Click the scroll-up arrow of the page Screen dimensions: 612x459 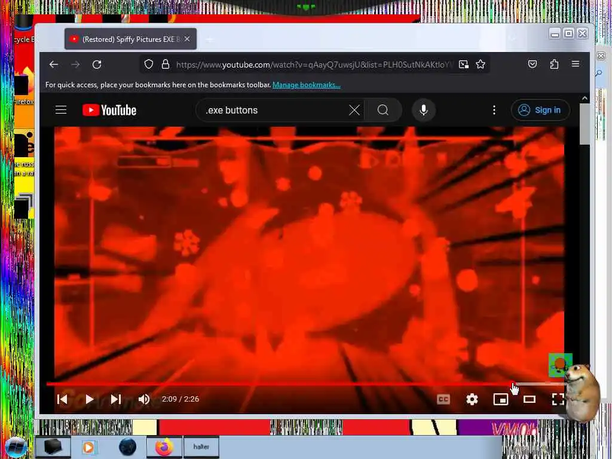(585, 99)
